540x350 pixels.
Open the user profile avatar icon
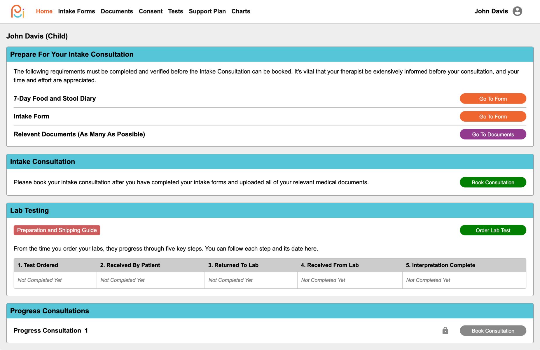517,11
